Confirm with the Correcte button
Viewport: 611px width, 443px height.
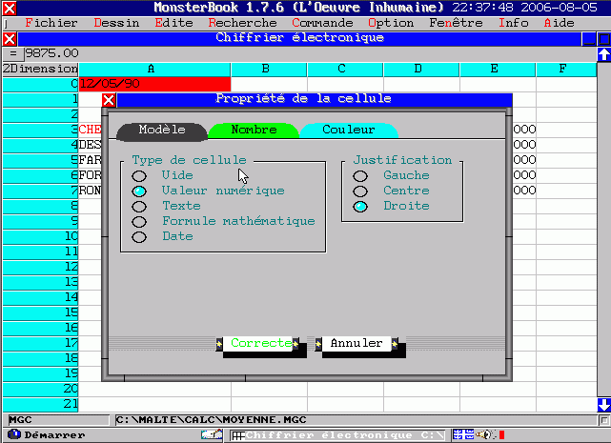click(x=258, y=344)
